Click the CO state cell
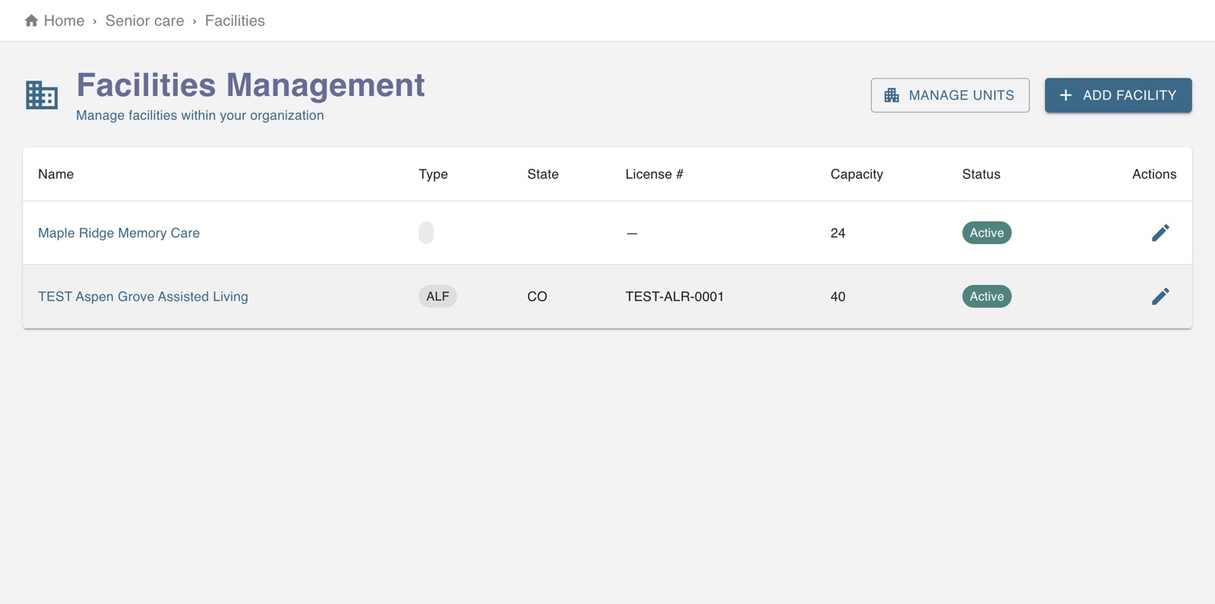This screenshot has width=1215, height=604. tap(537, 296)
